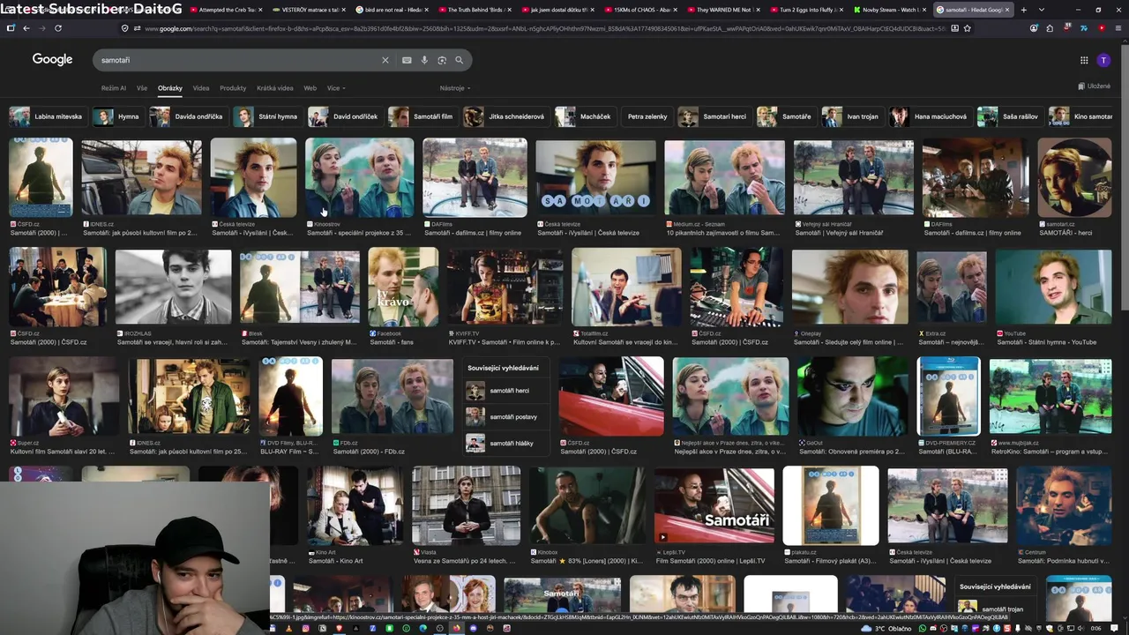Start voice search with the microphone icon

point(424,60)
